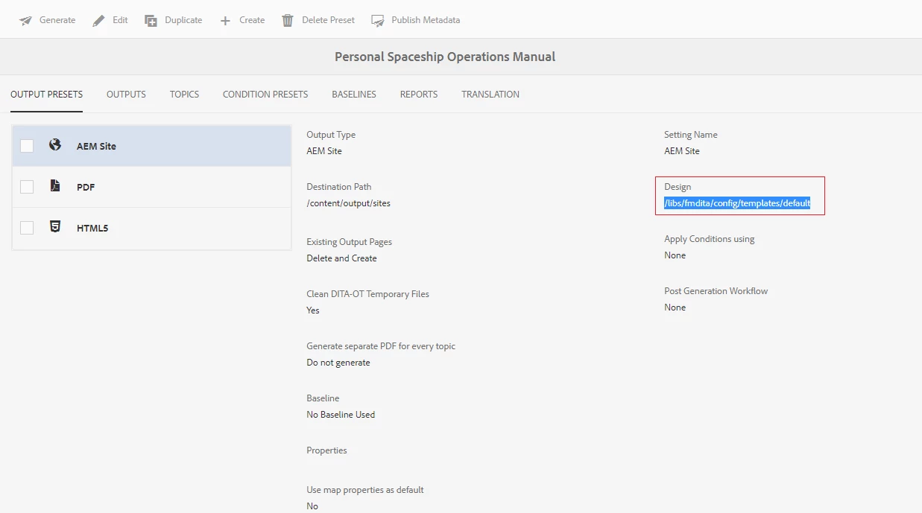
Task: Select the PDF preset name
Action: point(86,187)
